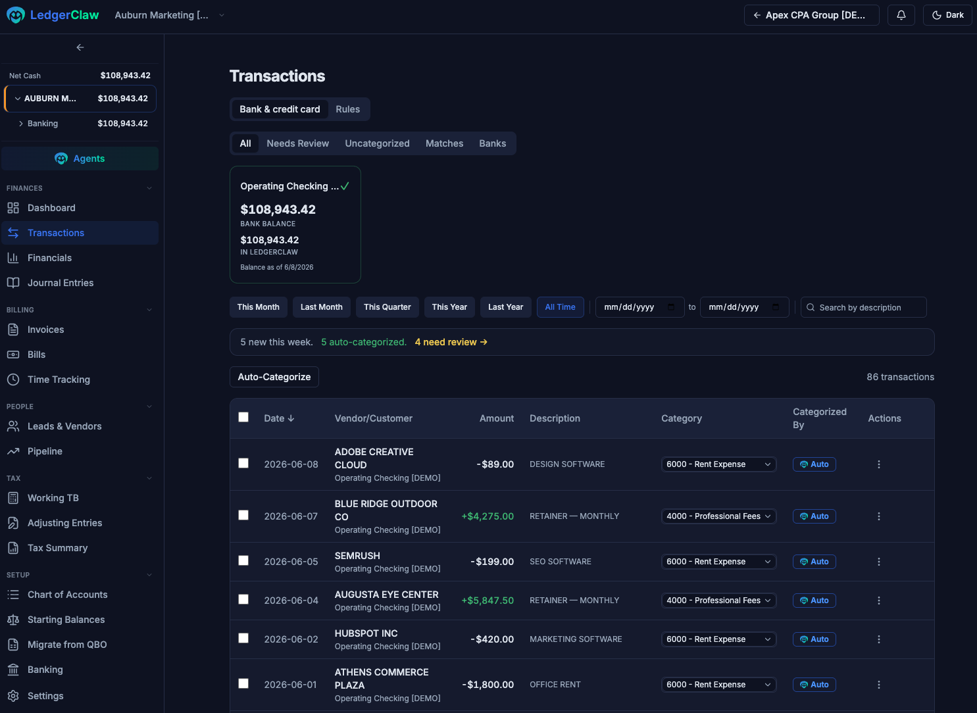977x713 pixels.
Task: Open Banking building icon in Setup
Action: [13, 670]
